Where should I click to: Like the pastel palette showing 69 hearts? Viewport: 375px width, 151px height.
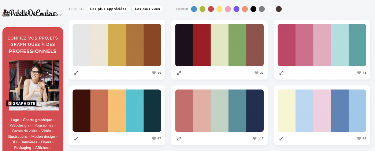pos(359,139)
